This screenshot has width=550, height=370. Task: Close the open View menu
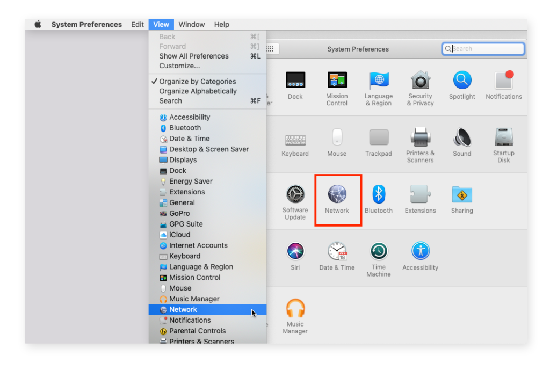[161, 24]
